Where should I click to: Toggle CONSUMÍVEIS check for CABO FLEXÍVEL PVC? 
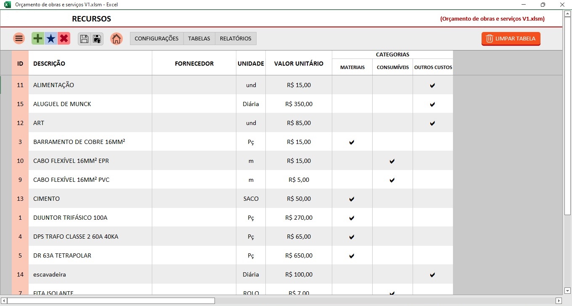click(392, 180)
